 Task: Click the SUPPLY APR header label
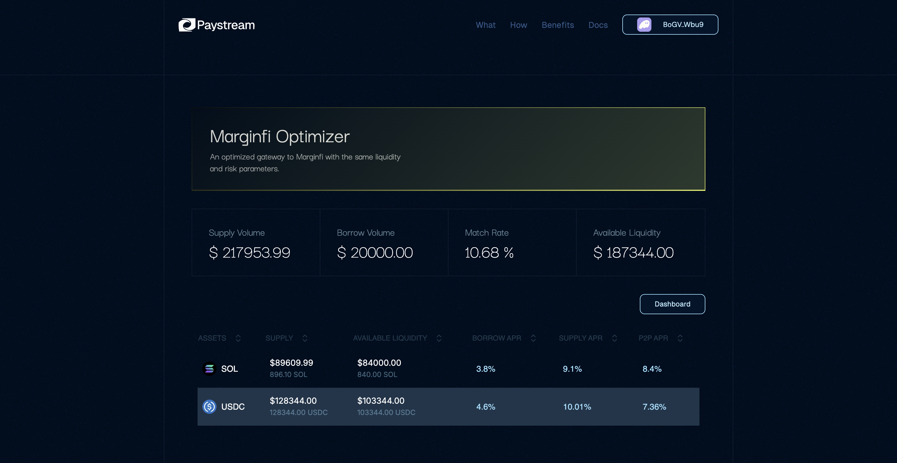click(x=580, y=338)
